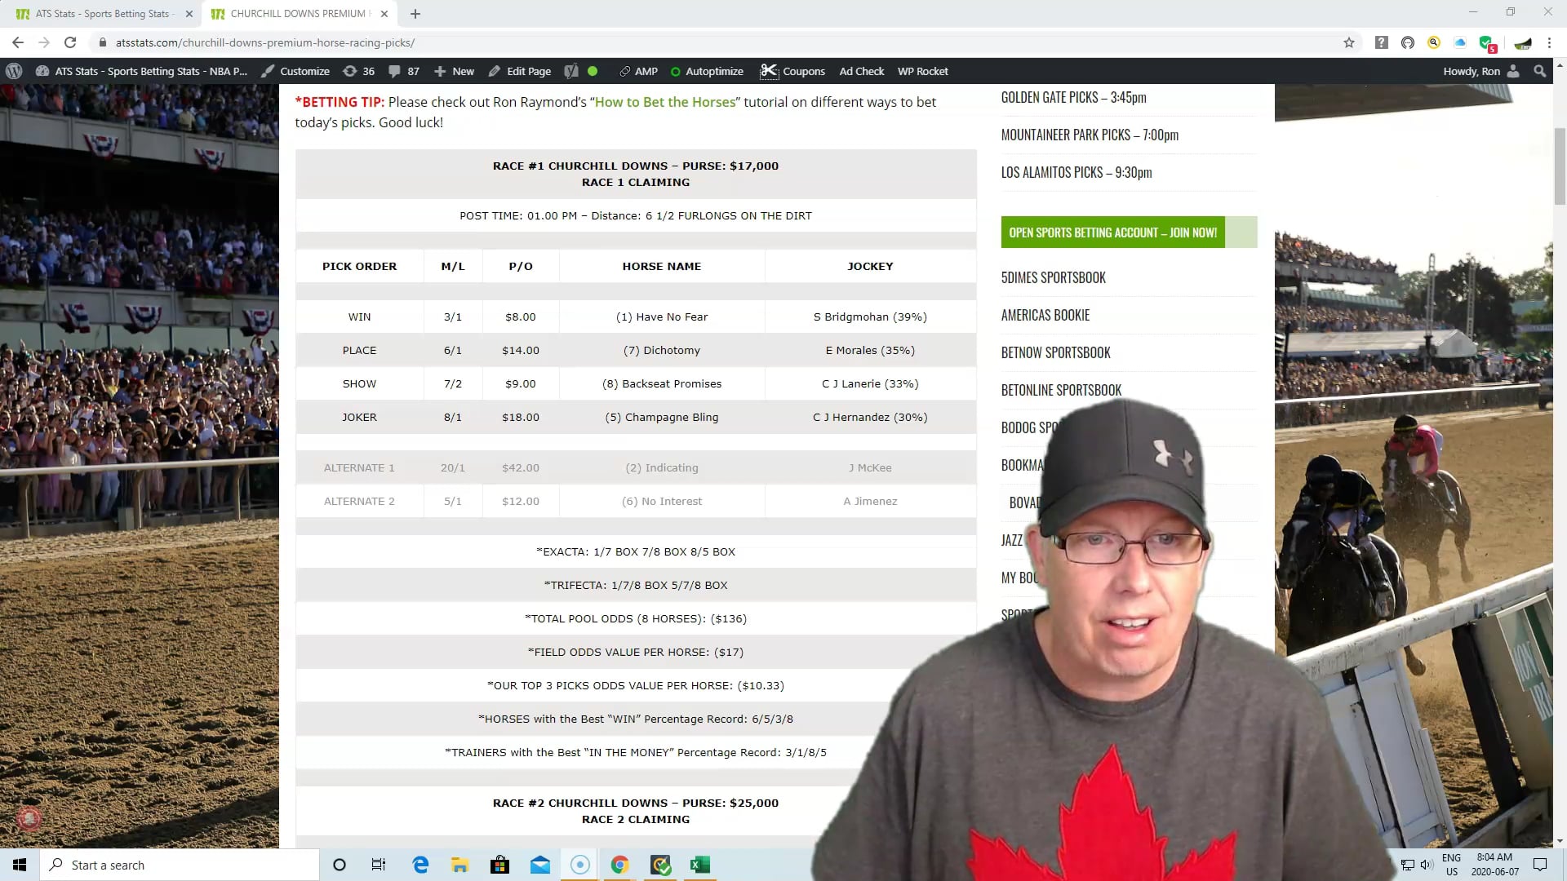Viewport: 1567px width, 881px height.
Task: Open Mountaineer Park Picks 7:00pm link
Action: [x=1090, y=135]
